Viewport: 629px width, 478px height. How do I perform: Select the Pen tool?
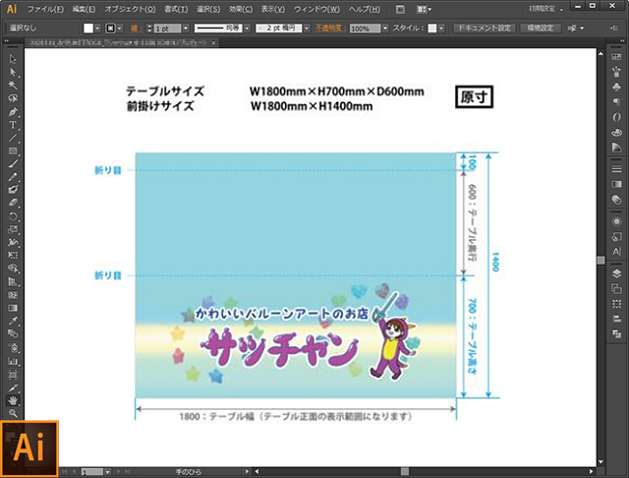(x=14, y=111)
